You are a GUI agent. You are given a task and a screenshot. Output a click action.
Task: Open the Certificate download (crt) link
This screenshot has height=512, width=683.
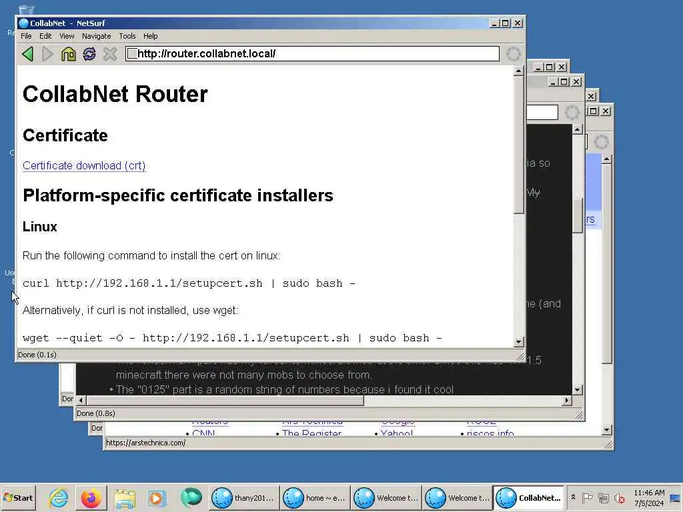(84, 166)
